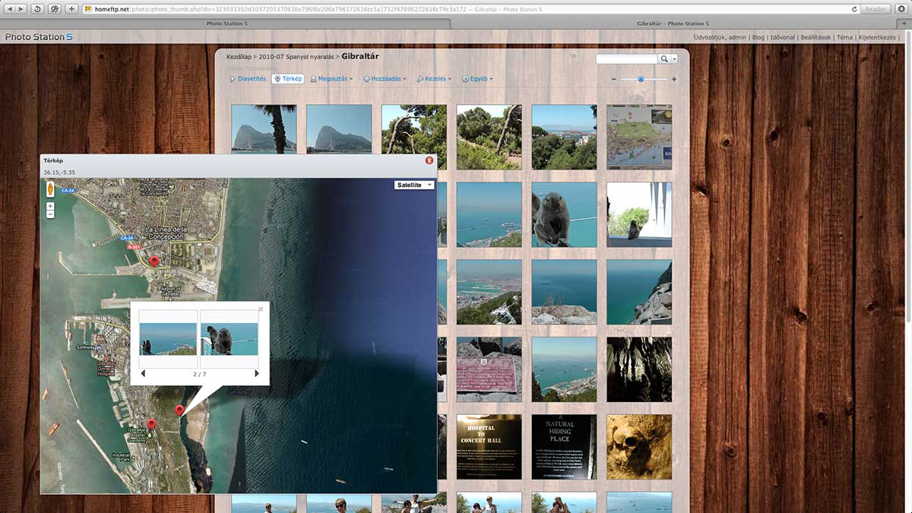The width and height of the screenshot is (912, 513).
Task: Add a bookmark with the plus button
Action: (x=71, y=9)
